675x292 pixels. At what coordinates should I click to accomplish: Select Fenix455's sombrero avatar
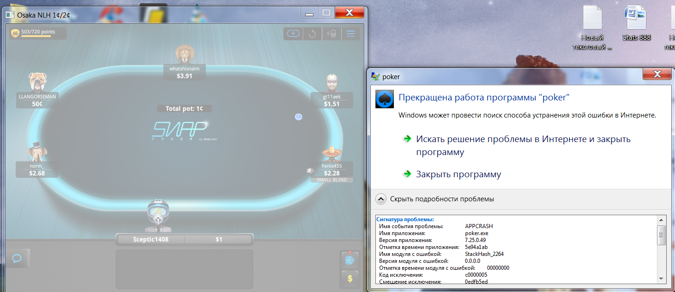[332, 153]
